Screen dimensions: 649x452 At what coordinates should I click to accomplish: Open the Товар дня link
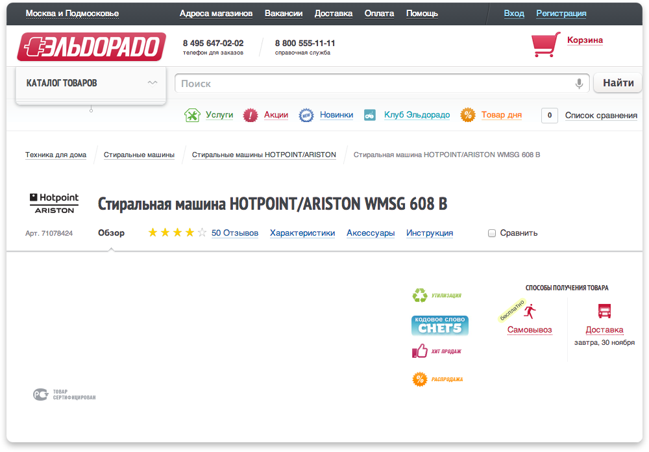pos(501,115)
